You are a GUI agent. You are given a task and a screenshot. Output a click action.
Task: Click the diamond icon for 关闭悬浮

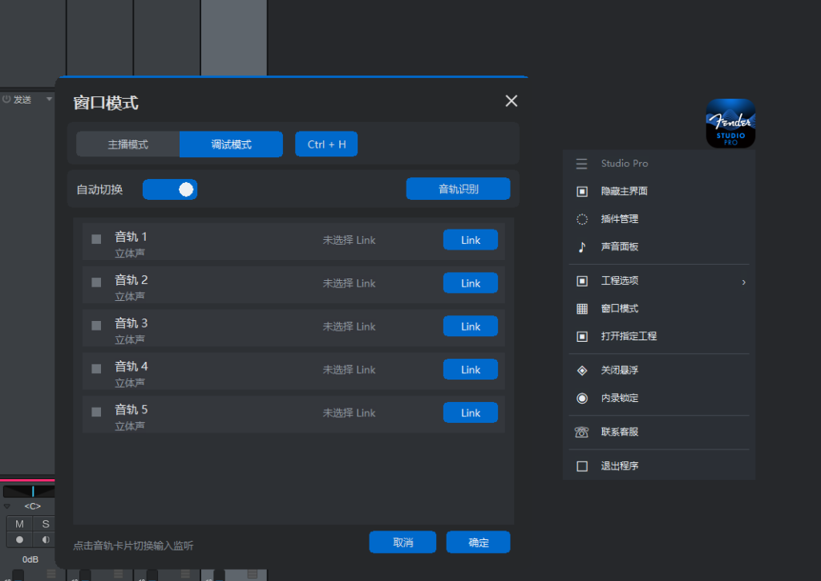click(582, 371)
